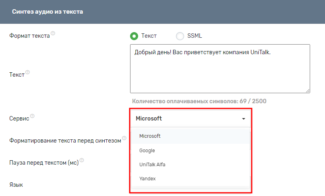Image resolution: width=325 pixels, height=196 pixels.
Task: Click help icon beside Пауза перед текстом (мс)
Action: (x=82, y=160)
